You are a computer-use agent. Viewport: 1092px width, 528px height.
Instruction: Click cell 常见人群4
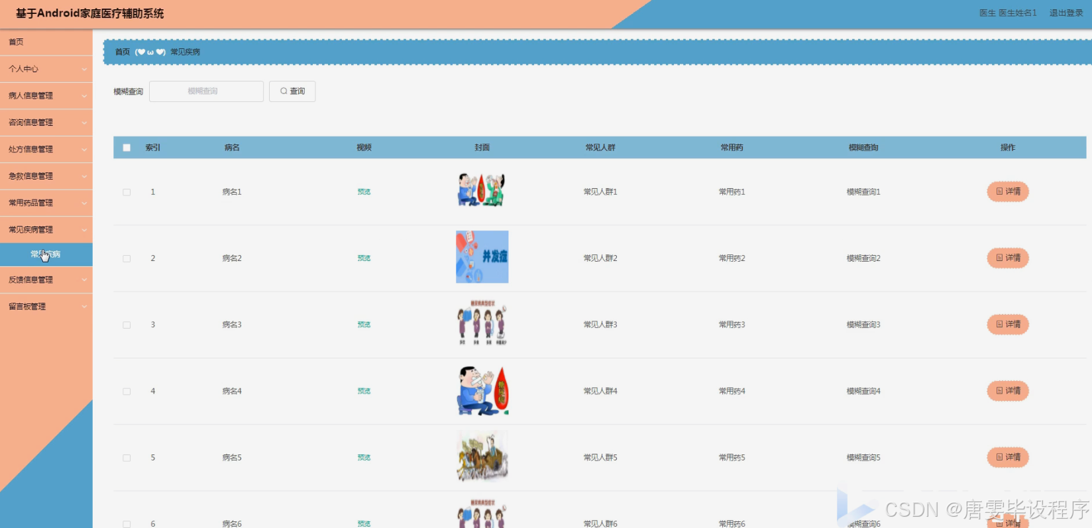point(600,392)
